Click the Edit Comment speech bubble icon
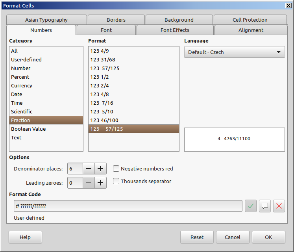 (x=265, y=206)
